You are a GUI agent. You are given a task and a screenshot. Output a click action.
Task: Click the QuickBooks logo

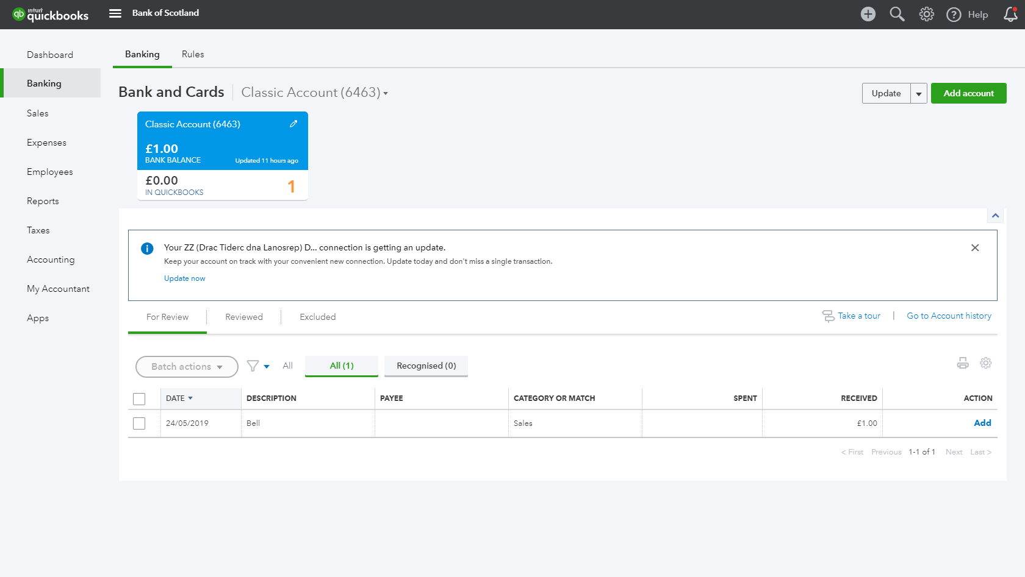click(x=51, y=15)
